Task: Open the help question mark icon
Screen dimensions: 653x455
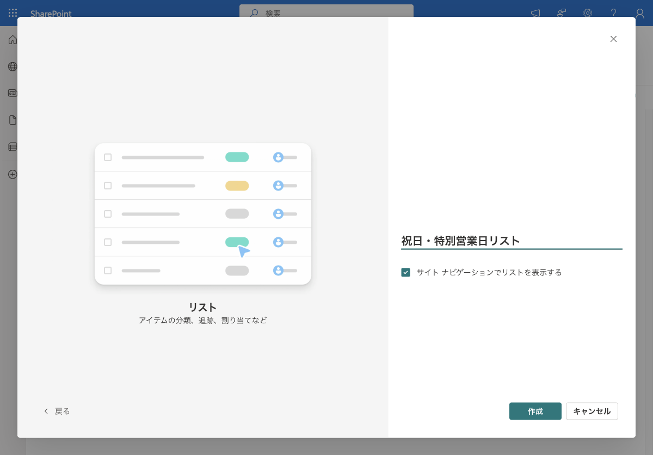Action: [613, 13]
